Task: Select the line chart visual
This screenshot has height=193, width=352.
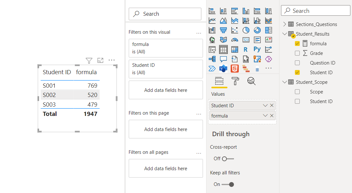Action: (x=212, y=21)
